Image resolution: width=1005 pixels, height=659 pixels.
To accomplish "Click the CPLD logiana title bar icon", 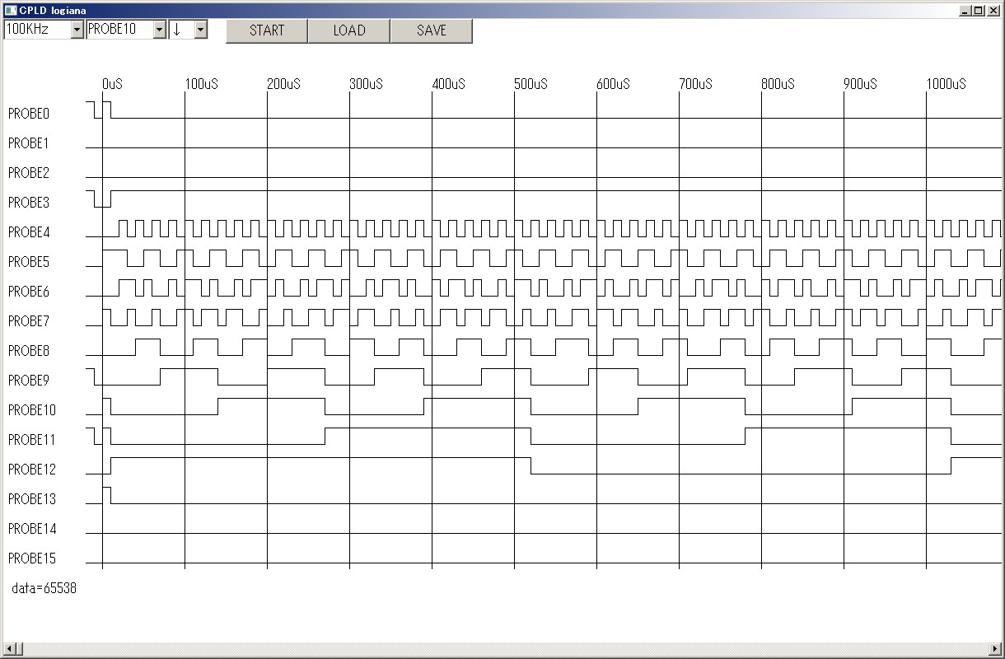I will click(10, 11).
